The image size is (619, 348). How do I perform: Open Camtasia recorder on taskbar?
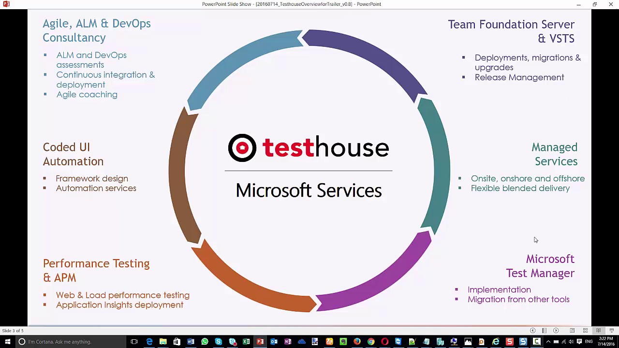[x=536, y=342]
